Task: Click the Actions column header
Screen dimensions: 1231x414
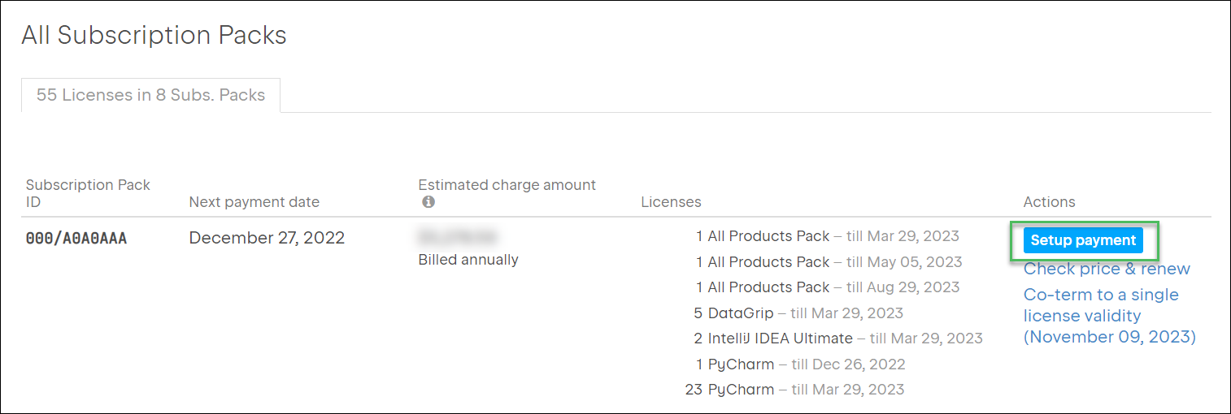Action: [x=1049, y=202]
